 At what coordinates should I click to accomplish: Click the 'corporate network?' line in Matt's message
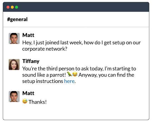tap(45, 49)
